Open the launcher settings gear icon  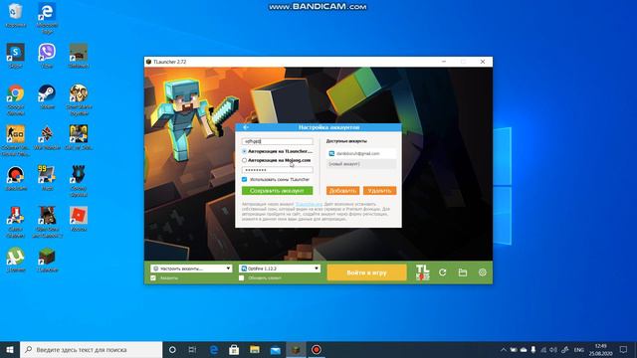click(482, 272)
